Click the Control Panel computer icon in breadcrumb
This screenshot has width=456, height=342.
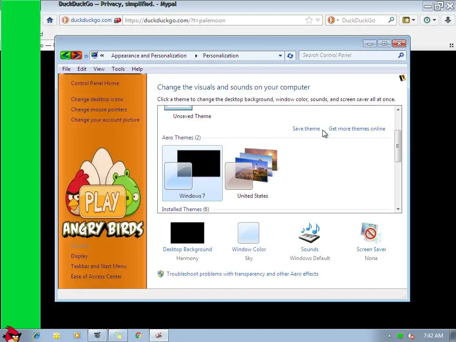click(94, 55)
